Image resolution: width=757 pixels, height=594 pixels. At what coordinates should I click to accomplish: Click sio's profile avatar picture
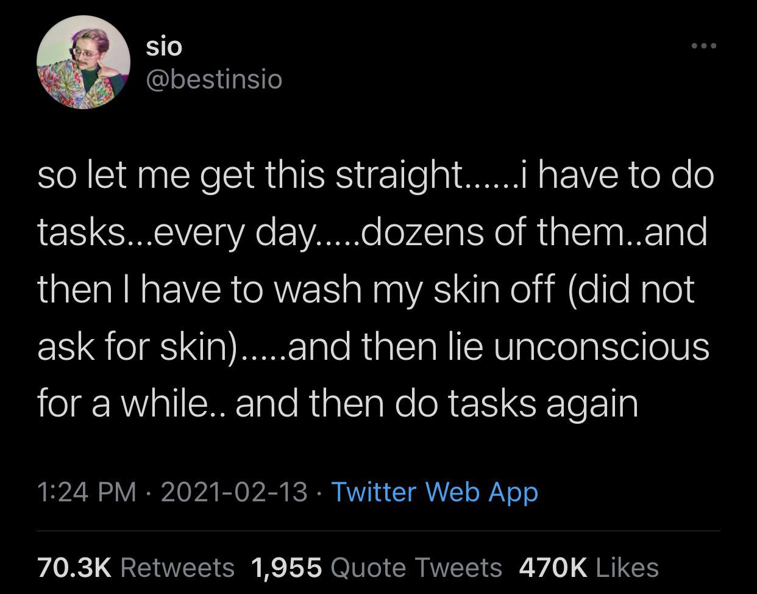click(83, 63)
